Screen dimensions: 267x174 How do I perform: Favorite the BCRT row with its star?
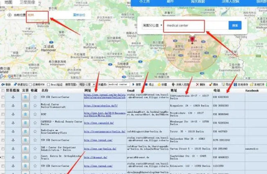point(35,114)
